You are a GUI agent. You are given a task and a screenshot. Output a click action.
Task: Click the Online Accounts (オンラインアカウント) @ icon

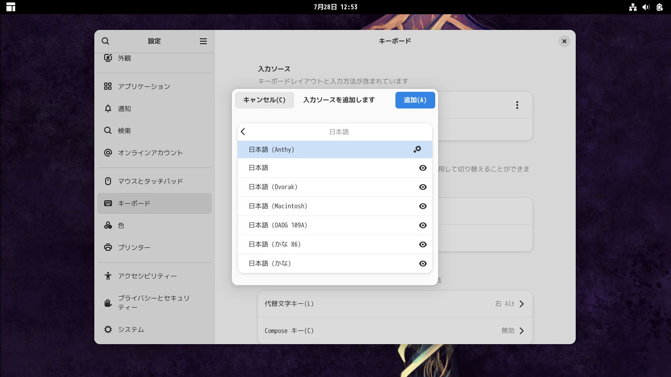108,153
